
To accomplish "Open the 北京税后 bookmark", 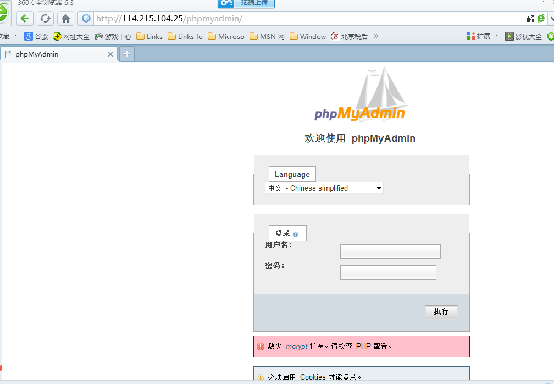I will point(350,36).
